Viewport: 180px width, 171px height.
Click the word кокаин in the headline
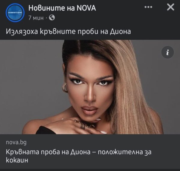pyautogui.click(x=17, y=160)
